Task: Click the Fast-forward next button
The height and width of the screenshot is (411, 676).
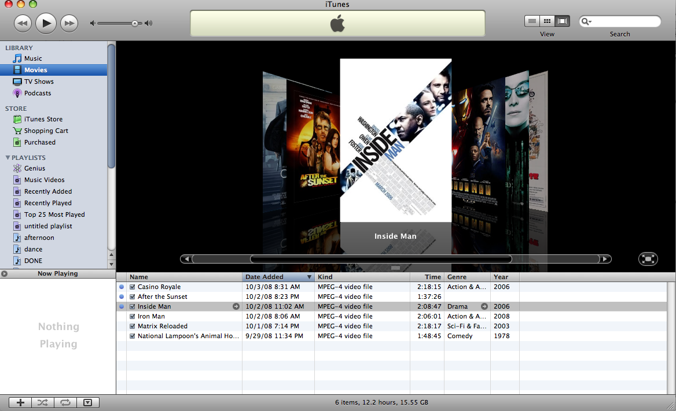Action: [x=69, y=23]
